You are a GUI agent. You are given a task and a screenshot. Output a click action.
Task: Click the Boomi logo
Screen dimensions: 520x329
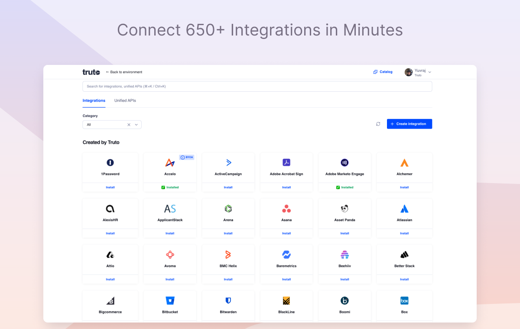click(x=344, y=300)
